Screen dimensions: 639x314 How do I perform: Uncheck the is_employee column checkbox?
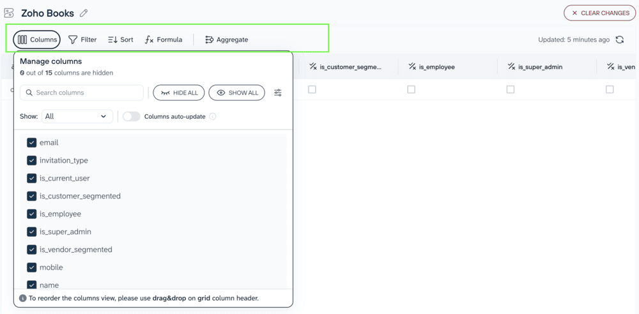[x=32, y=214]
